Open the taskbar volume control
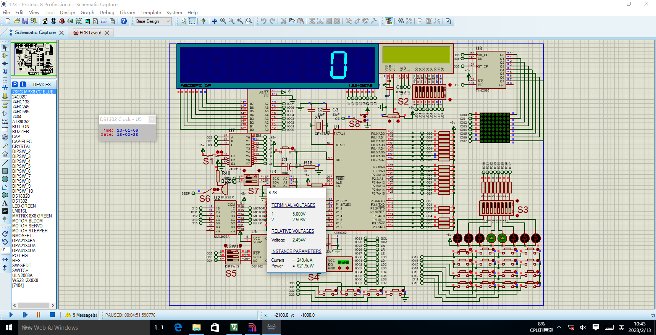The width and height of the screenshot is (656, 335). coord(583,327)
